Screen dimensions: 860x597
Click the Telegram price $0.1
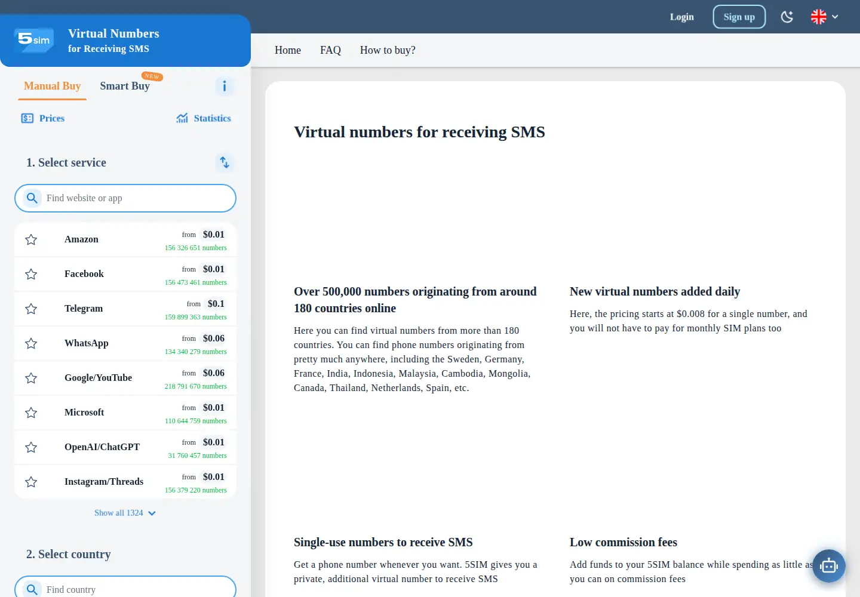[x=216, y=304]
